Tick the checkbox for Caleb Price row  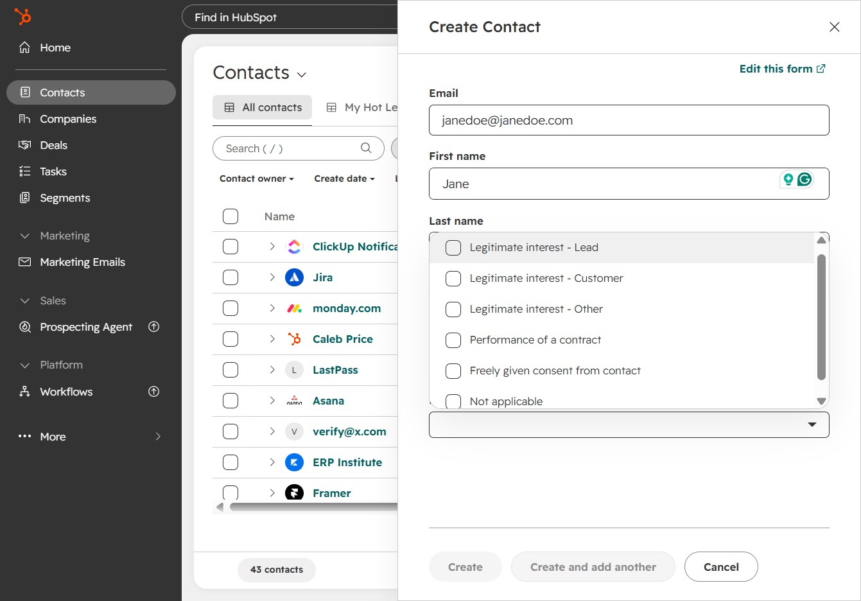(230, 339)
